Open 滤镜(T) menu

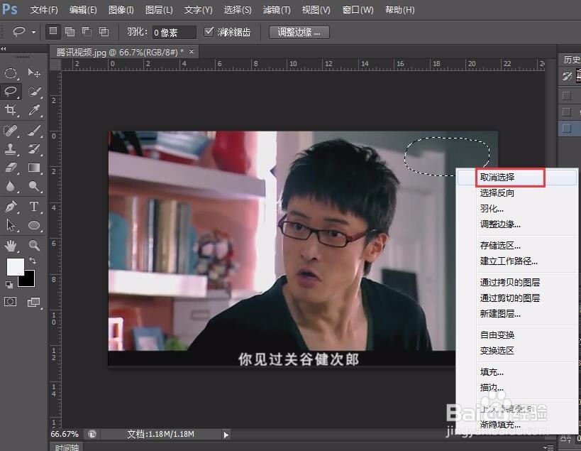coord(277,10)
